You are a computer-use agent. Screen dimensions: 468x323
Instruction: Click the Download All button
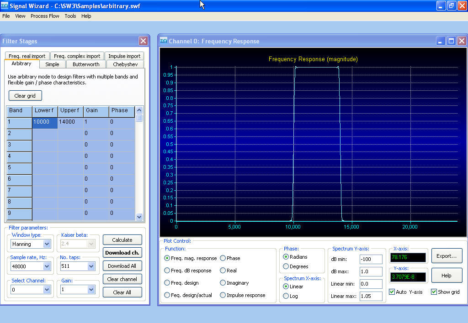(122, 266)
